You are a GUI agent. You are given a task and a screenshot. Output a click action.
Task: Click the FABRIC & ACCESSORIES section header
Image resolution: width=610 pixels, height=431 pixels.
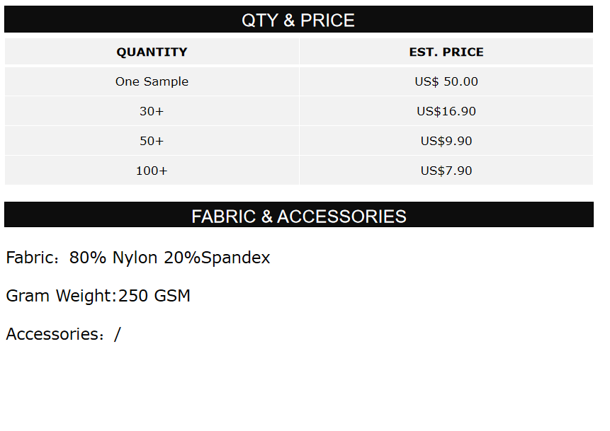click(x=298, y=216)
